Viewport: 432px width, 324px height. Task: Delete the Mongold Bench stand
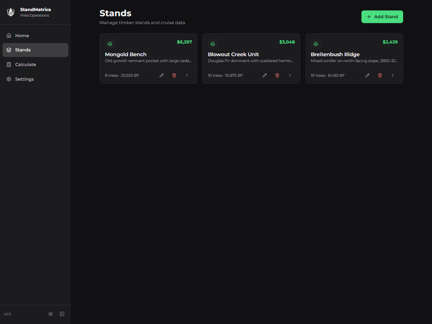click(174, 75)
